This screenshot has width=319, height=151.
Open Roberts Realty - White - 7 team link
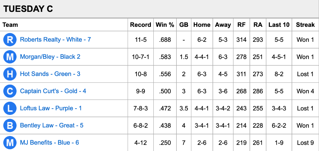[55, 40]
